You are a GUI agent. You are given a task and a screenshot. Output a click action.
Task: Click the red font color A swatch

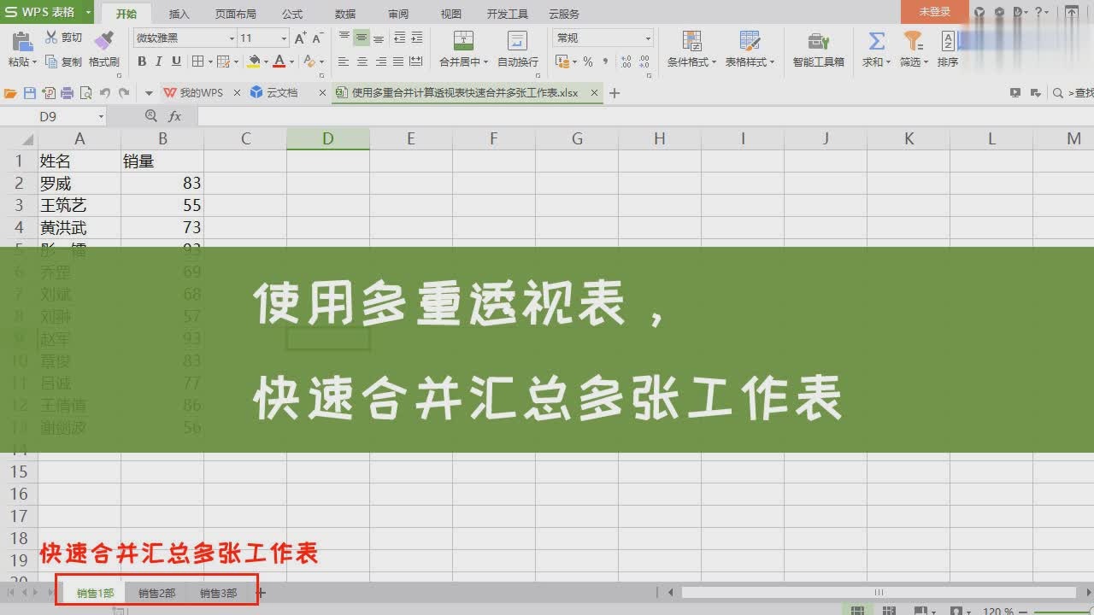[x=279, y=61]
